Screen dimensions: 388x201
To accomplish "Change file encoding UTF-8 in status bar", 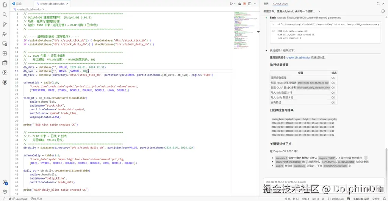I will [316, 199].
